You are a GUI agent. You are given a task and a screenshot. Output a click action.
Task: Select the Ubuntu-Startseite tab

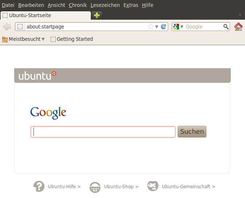tap(46, 15)
